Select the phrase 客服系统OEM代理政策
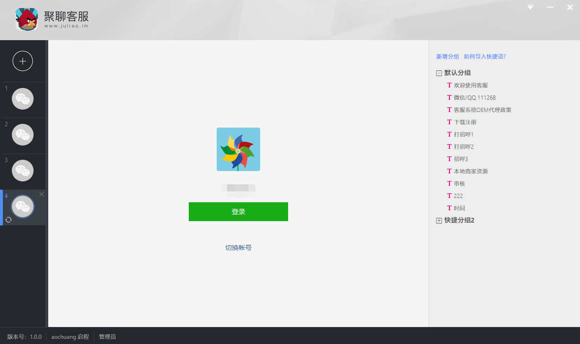 [483, 110]
